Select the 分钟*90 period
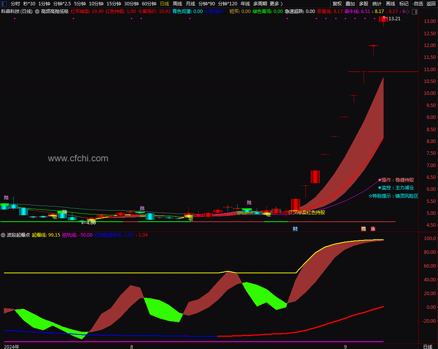Image resolution: width=438 pixels, height=349 pixels. [x=207, y=3]
